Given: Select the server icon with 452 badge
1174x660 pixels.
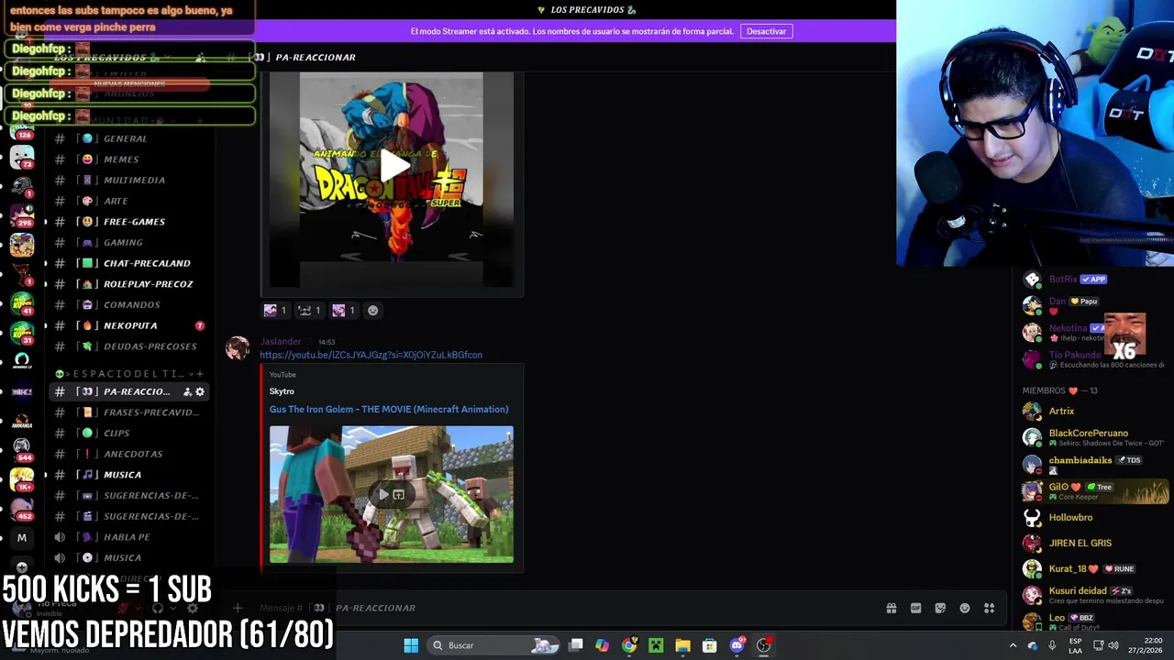Looking at the screenshot, I should pyautogui.click(x=22, y=508).
